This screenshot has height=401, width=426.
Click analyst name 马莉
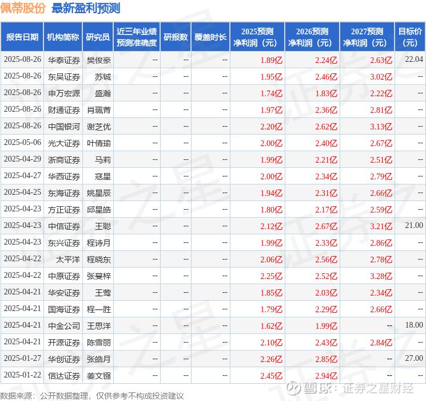[x=103, y=160]
